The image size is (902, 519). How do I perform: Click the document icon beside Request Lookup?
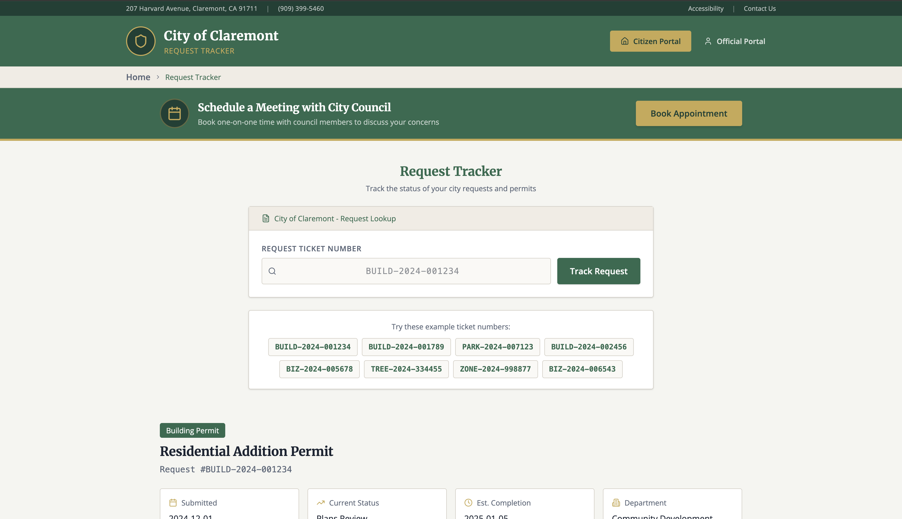(x=266, y=218)
